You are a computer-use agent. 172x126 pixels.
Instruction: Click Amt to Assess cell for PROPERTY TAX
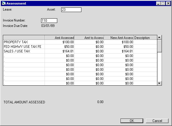click(x=89, y=42)
